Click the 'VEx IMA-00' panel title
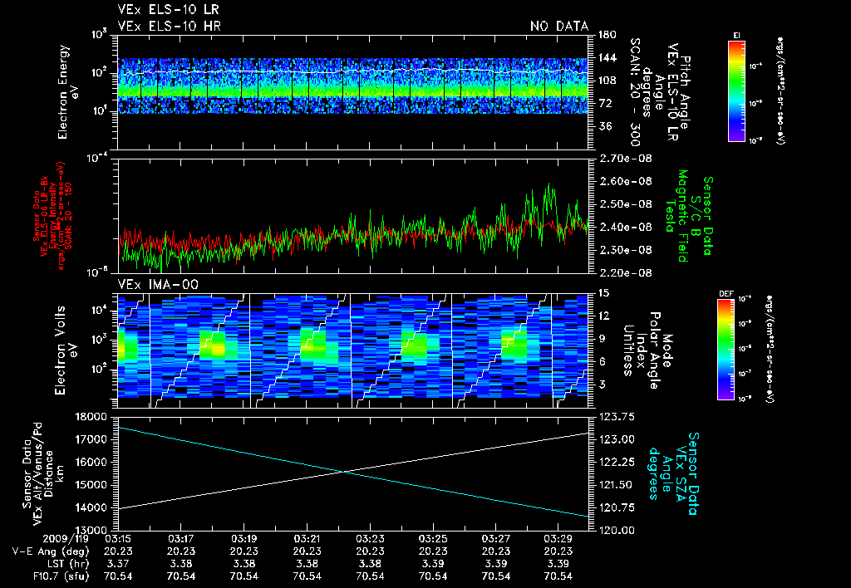 click(x=158, y=284)
